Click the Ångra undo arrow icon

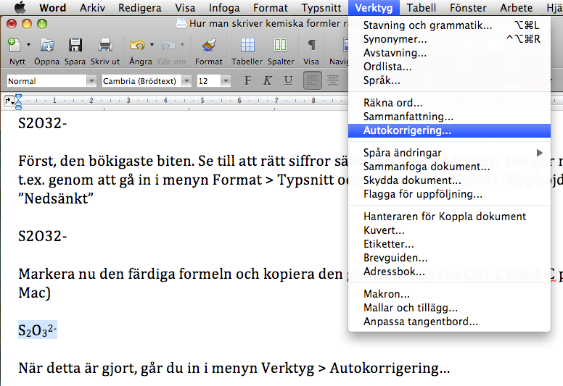tap(137, 46)
